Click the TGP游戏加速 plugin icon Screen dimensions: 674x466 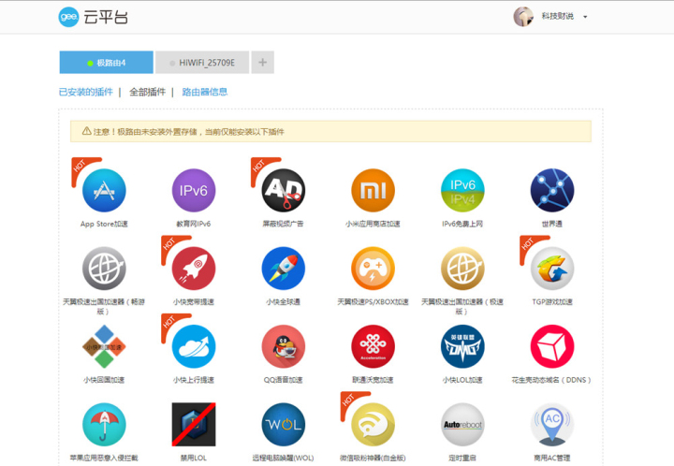click(552, 269)
